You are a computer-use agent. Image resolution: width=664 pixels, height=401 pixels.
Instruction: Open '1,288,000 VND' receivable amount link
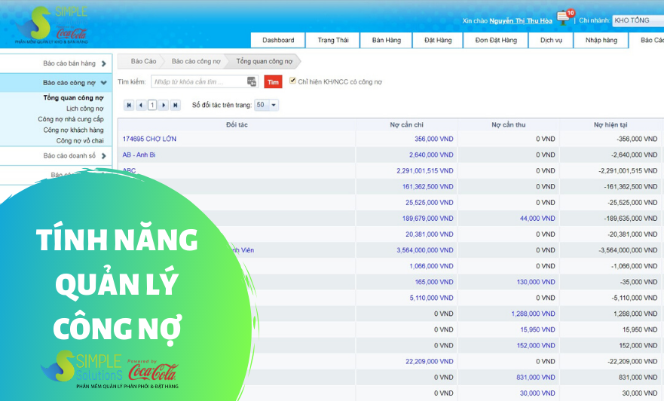pos(533,314)
